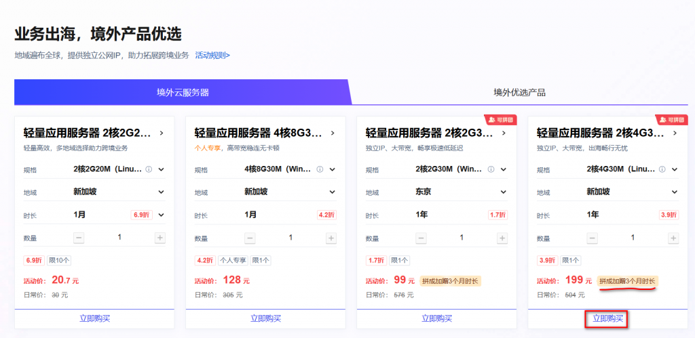Screen dimensions: 695x338
Task: Open the 活动规则 link
Action: click(x=212, y=55)
